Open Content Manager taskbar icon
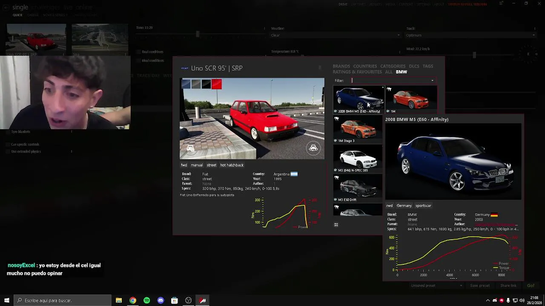545x306 pixels. click(x=202, y=300)
